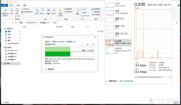Open the Easy access (轻松访问) dropdown
The height and width of the screenshot is (105, 181).
(x=68, y=12)
